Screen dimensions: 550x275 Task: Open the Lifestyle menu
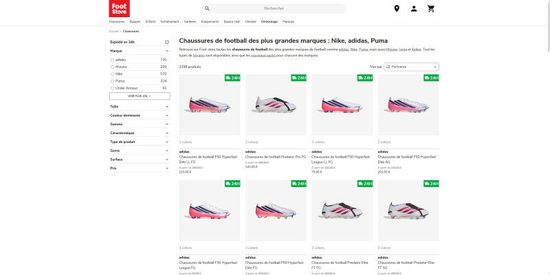250,22
